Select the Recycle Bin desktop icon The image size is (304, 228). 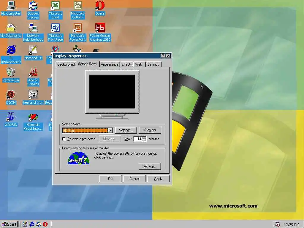point(11,75)
